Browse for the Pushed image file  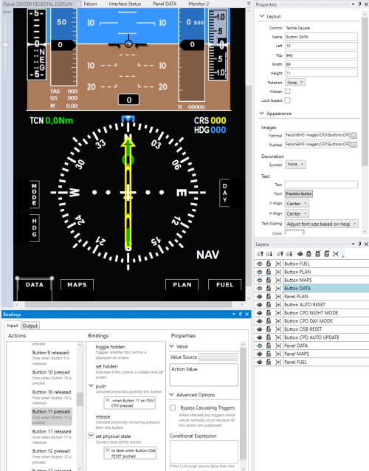[354, 145]
